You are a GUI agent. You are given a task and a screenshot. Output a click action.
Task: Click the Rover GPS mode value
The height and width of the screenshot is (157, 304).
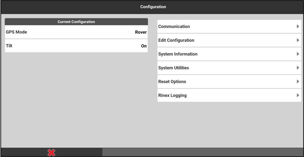coord(141,33)
